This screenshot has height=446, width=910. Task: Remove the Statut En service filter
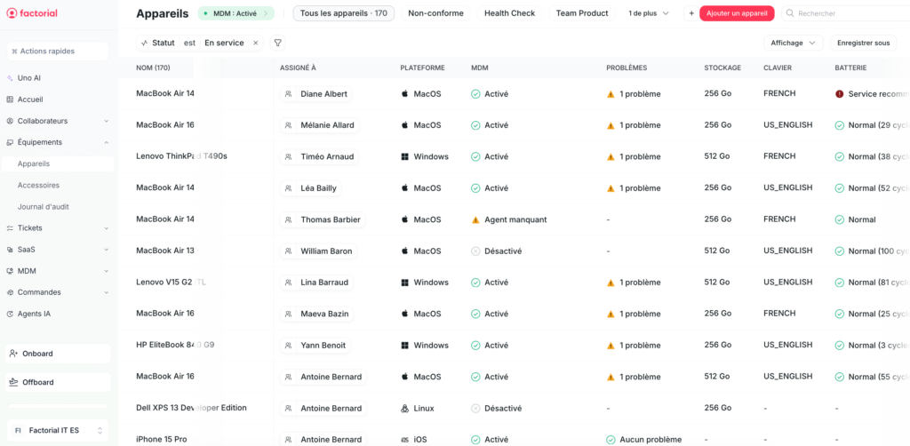[x=255, y=43]
